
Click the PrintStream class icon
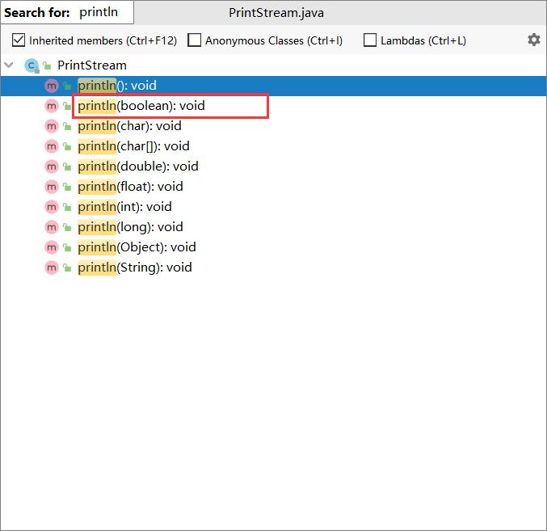pos(32,65)
